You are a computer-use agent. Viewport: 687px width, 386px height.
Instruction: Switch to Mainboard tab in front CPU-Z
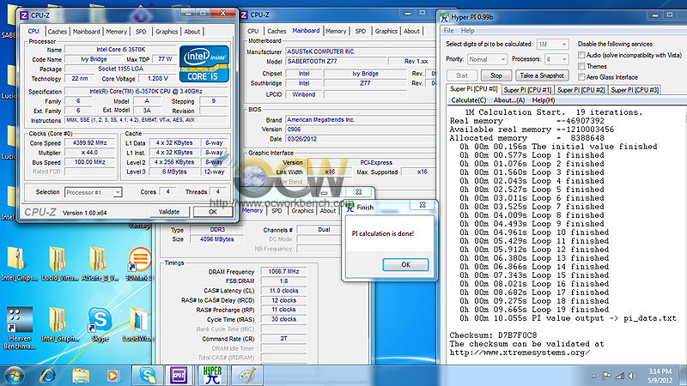[87, 32]
